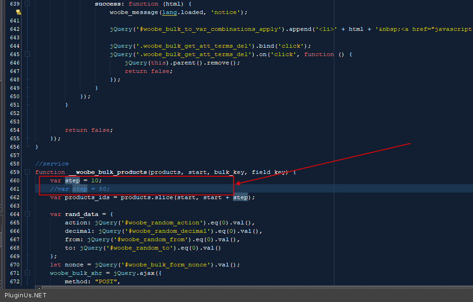473x302 pixels.
Task: Collapse the rand_data object fold at line 664
Action: click(28, 214)
